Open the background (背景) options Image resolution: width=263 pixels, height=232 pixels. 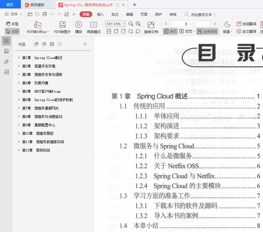pyautogui.click(x=228, y=27)
